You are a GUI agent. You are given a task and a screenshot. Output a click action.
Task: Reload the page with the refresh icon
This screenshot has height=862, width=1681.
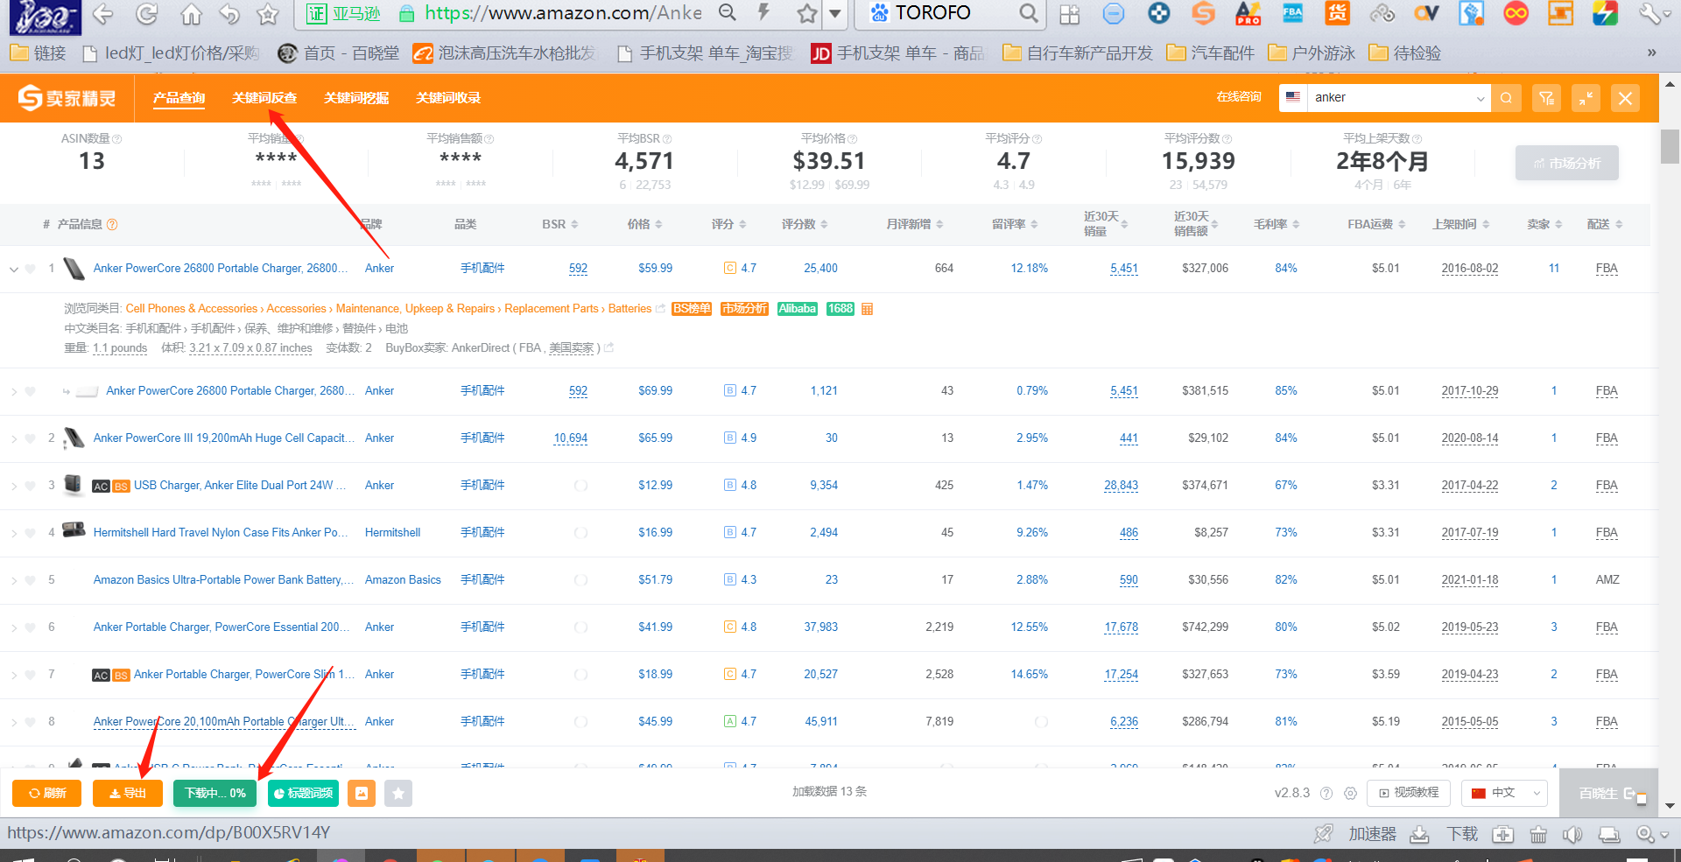point(147,14)
